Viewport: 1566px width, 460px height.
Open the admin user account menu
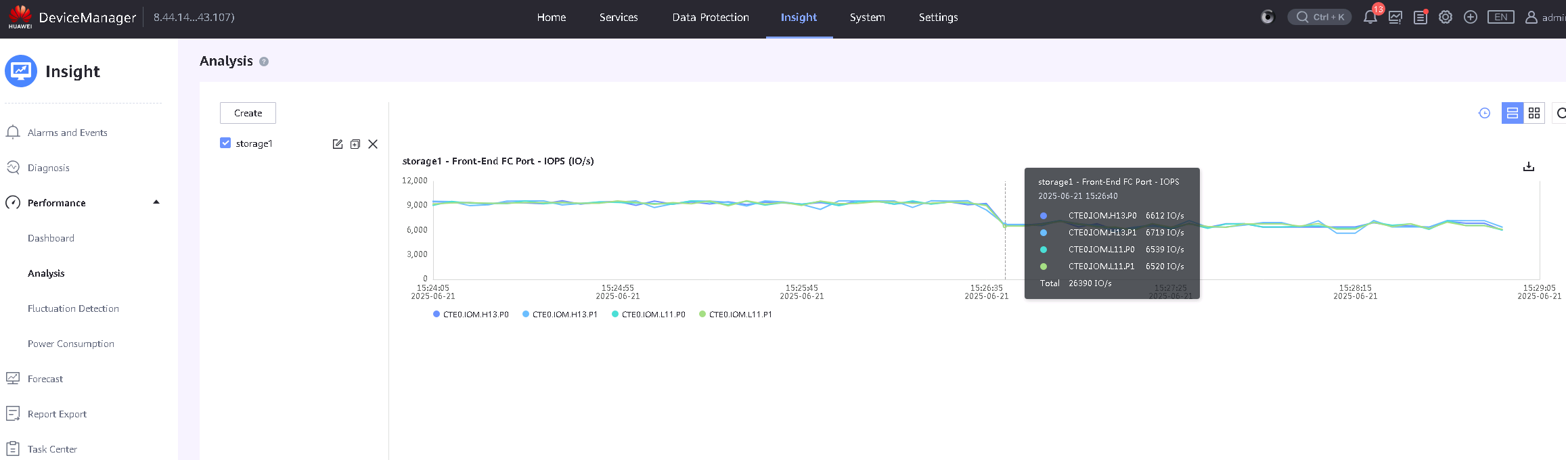point(1545,18)
